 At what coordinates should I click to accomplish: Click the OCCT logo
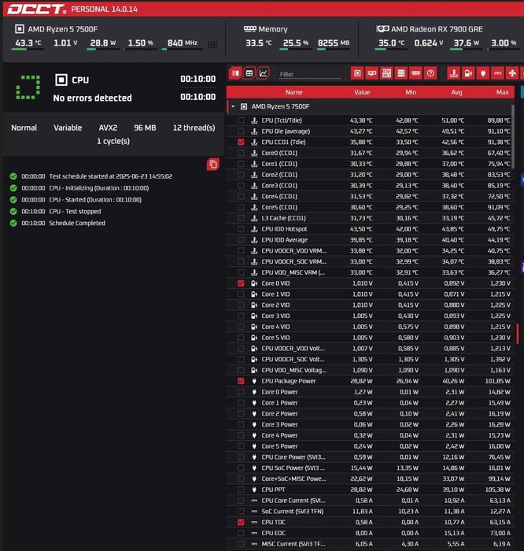36,9
